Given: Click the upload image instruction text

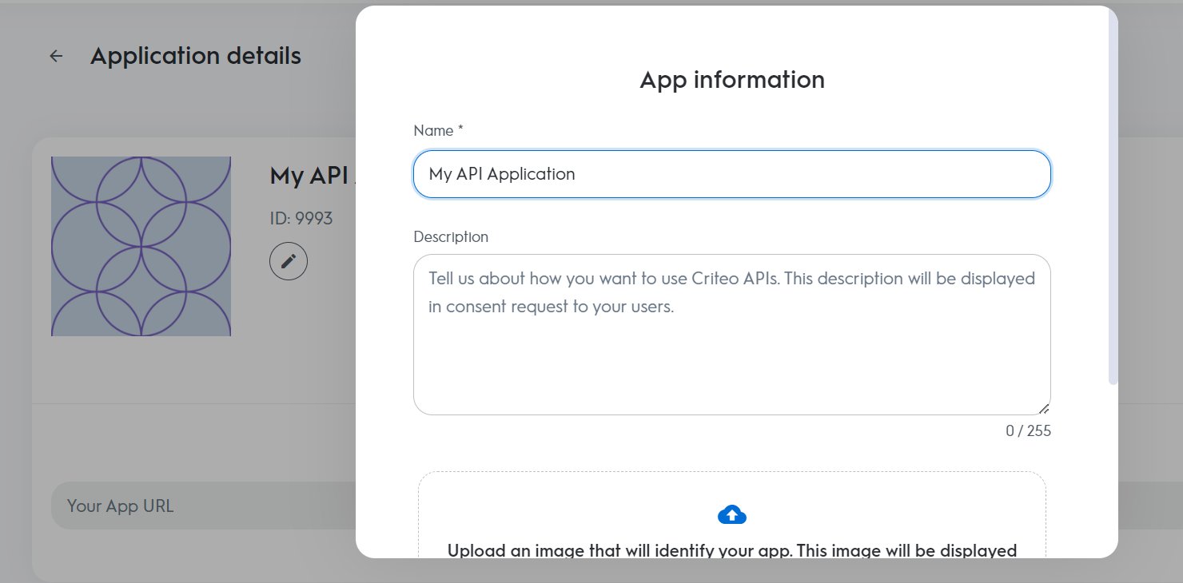Looking at the screenshot, I should pos(732,550).
